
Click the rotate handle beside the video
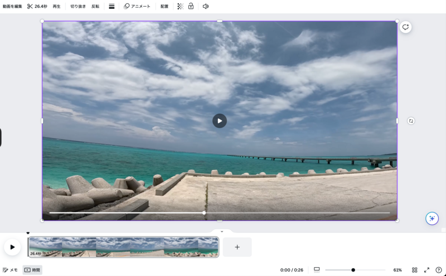tap(411, 121)
